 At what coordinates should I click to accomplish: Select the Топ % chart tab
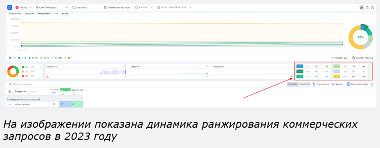[65, 13]
